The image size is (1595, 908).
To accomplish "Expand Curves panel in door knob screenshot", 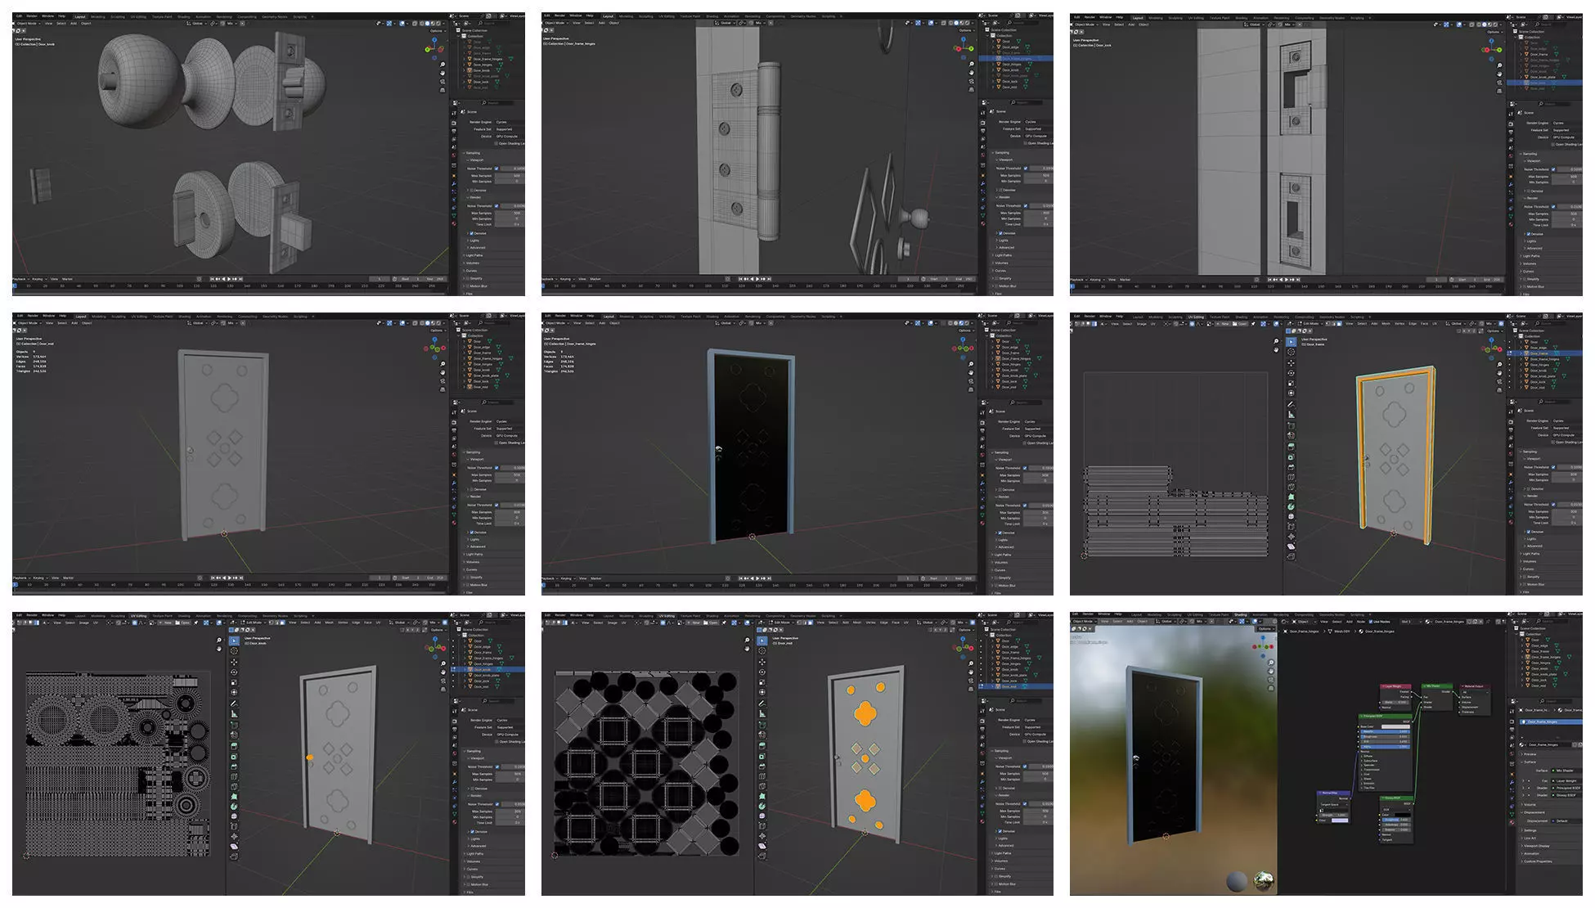I will click(493, 271).
